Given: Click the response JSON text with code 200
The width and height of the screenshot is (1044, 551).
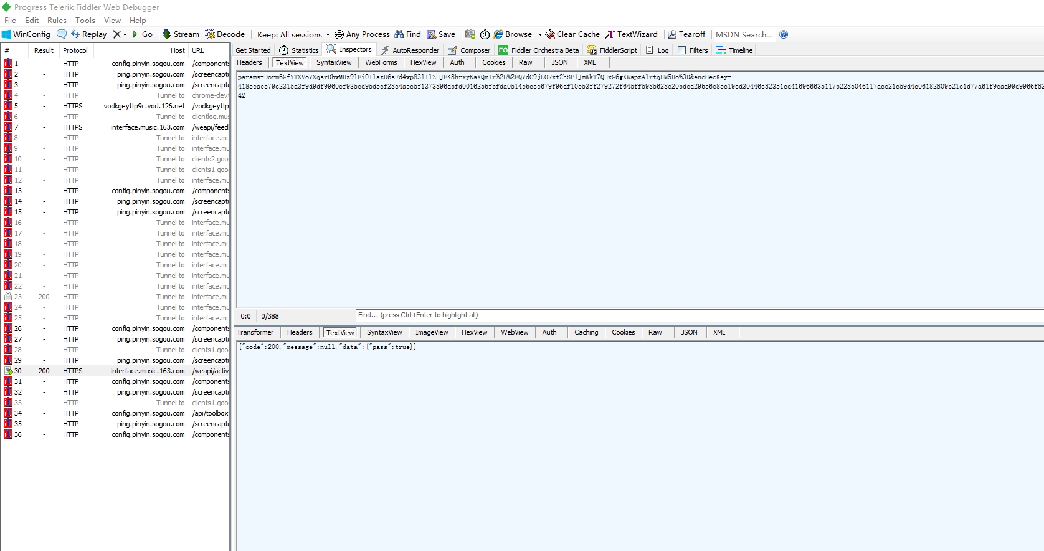Looking at the screenshot, I should 327,347.
